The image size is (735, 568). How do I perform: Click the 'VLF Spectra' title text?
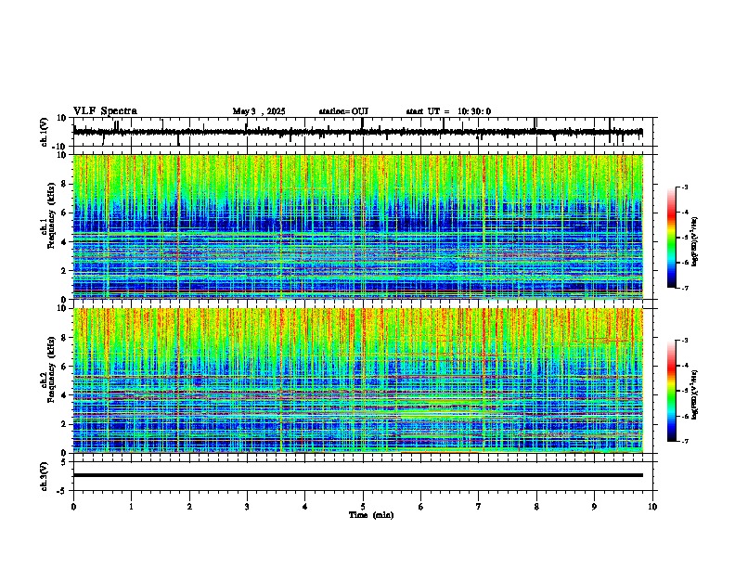(x=105, y=111)
